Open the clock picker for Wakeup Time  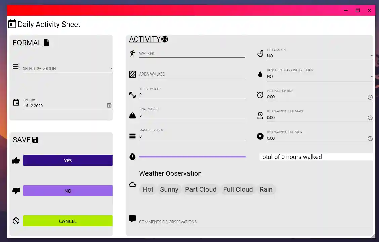370,97
